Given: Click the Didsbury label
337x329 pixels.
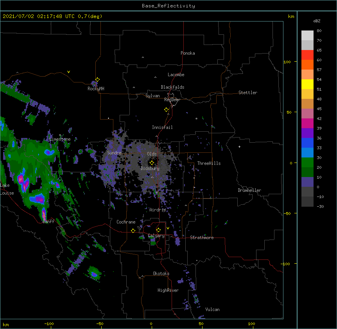Looking at the screenshot, I should 150,168.
